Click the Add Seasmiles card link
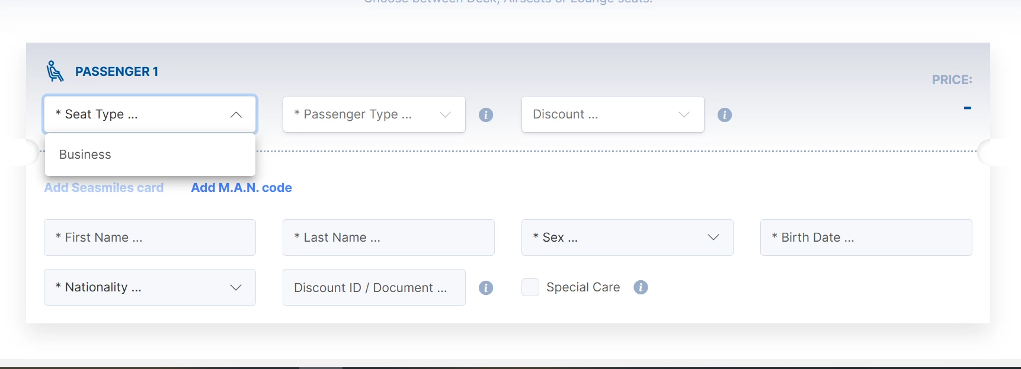Screen dimensions: 1021x369 (104, 188)
